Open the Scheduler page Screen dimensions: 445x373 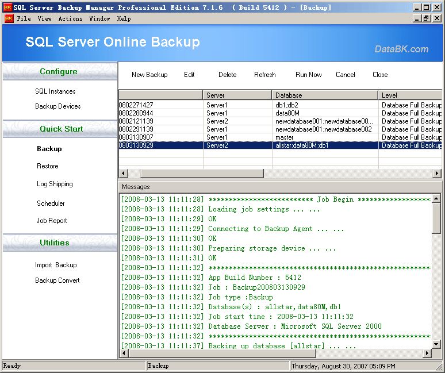tap(51, 203)
